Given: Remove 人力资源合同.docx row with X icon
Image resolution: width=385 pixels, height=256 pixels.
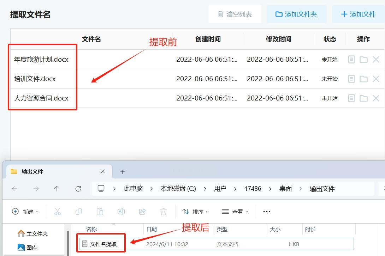Looking at the screenshot, I should point(376,98).
